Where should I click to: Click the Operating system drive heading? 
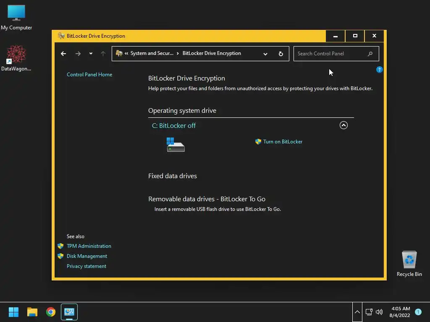pos(182,111)
